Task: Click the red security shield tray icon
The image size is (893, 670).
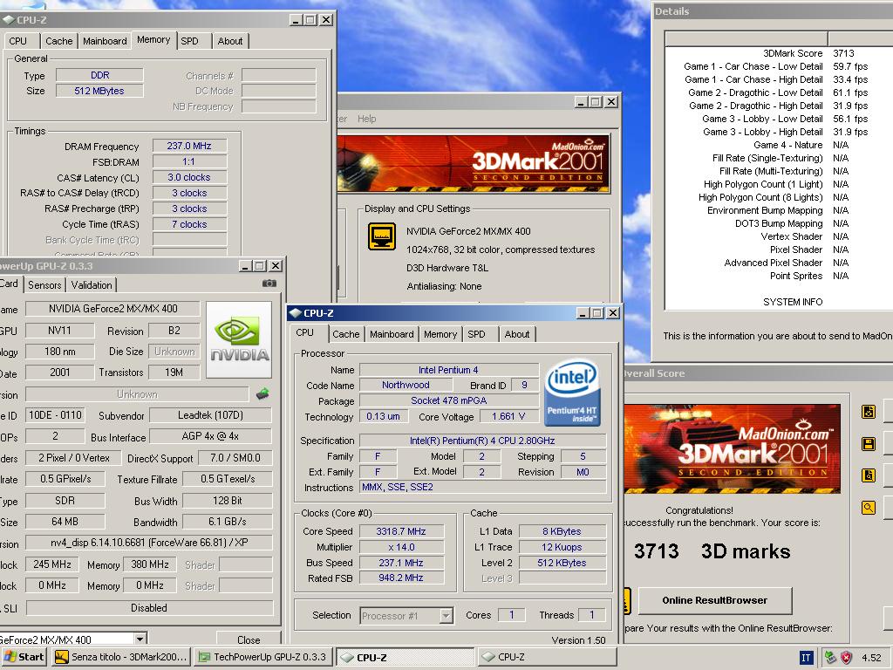Action: 847,658
